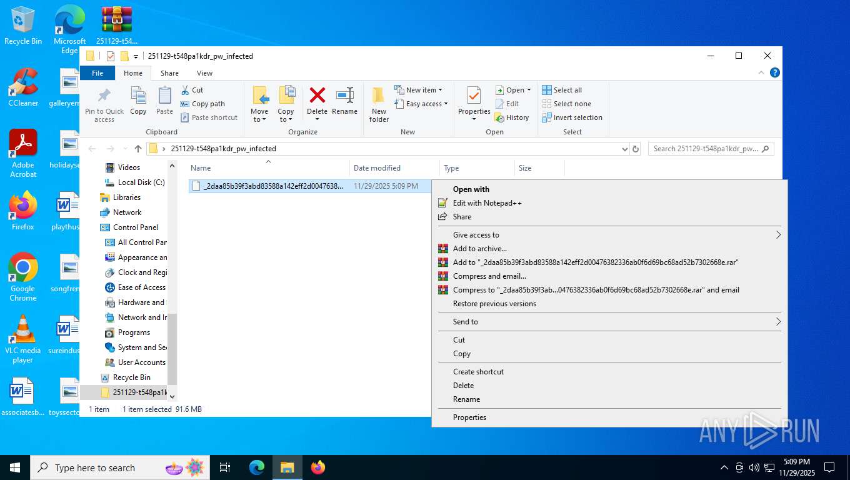Select Delete in the context menu
Viewport: 850px width, 480px height.
click(x=609, y=386)
